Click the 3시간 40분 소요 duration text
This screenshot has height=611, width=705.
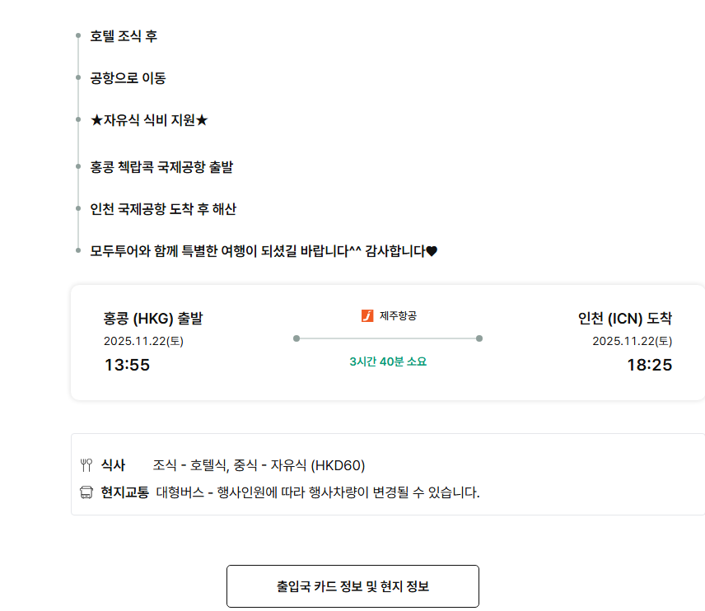coord(388,361)
